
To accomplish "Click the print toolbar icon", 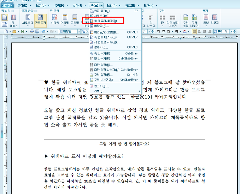I will (32, 32).
